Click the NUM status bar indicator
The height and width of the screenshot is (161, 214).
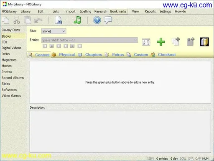click(x=205, y=158)
